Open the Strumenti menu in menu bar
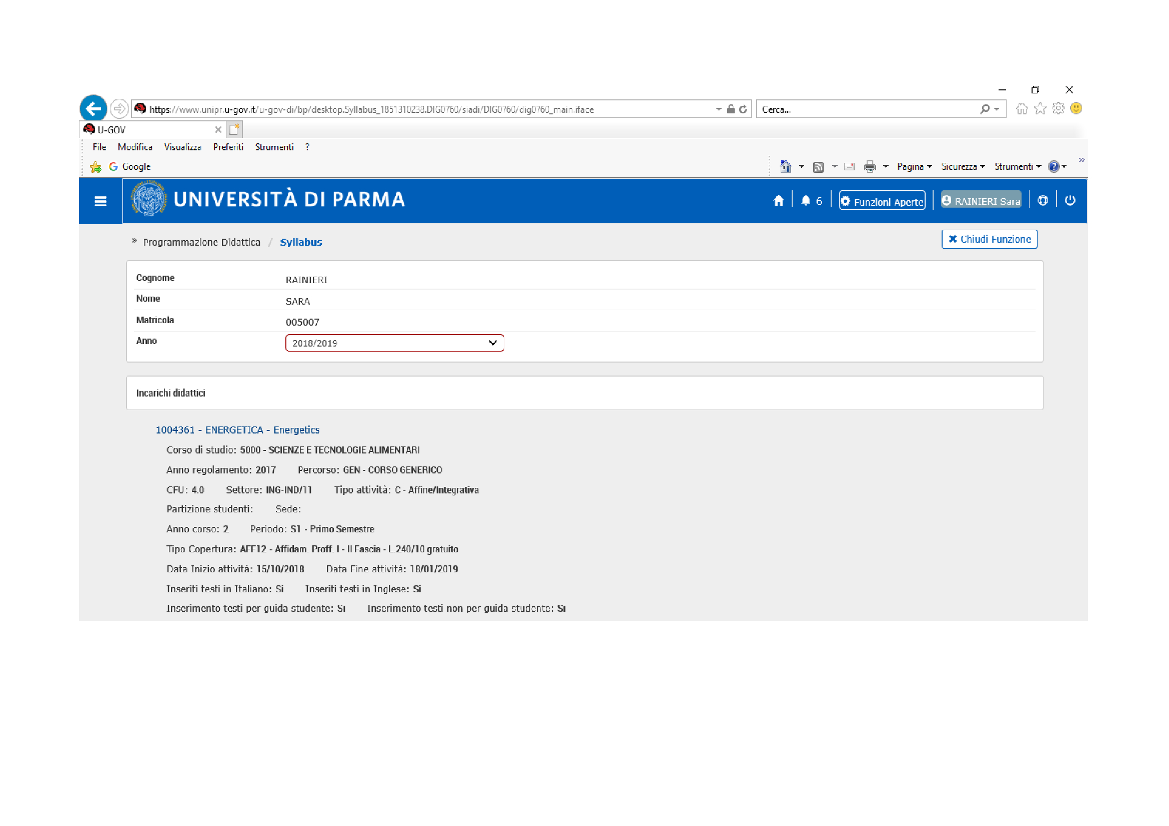 [274, 147]
